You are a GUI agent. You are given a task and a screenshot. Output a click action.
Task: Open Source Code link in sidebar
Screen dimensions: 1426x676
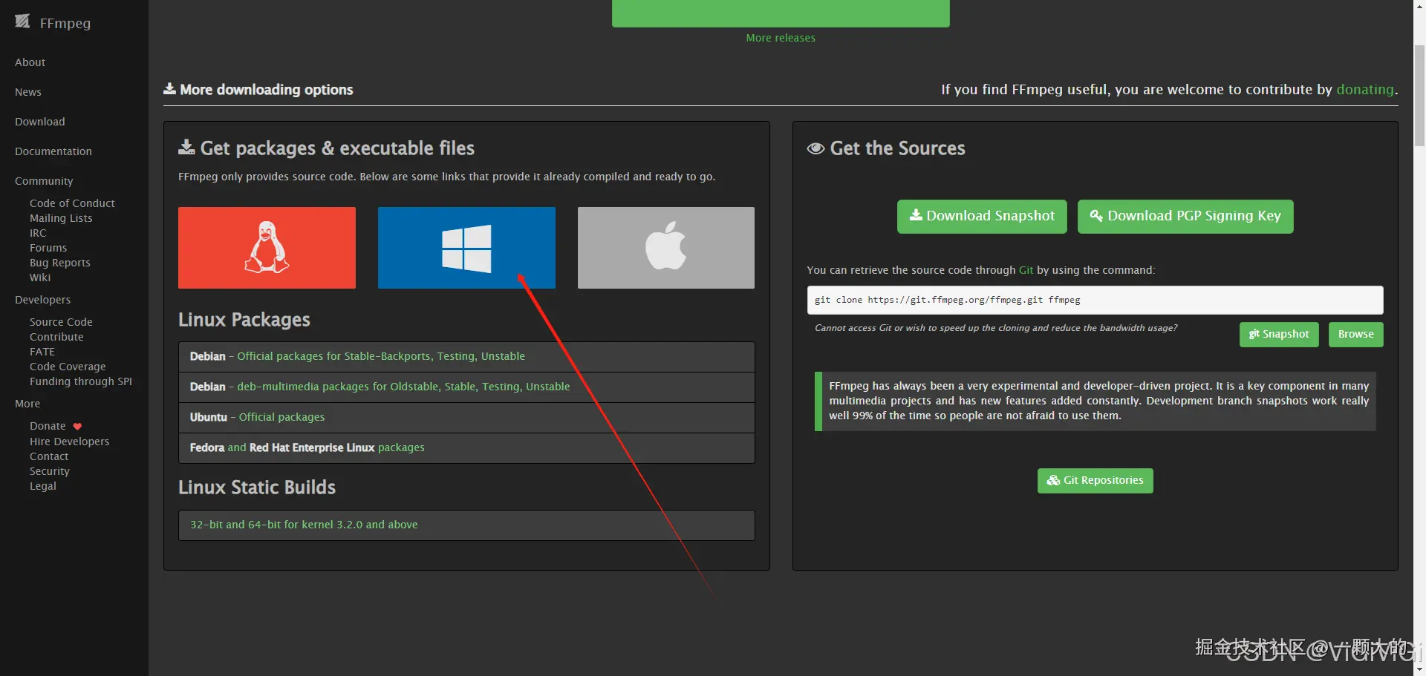(x=61, y=322)
